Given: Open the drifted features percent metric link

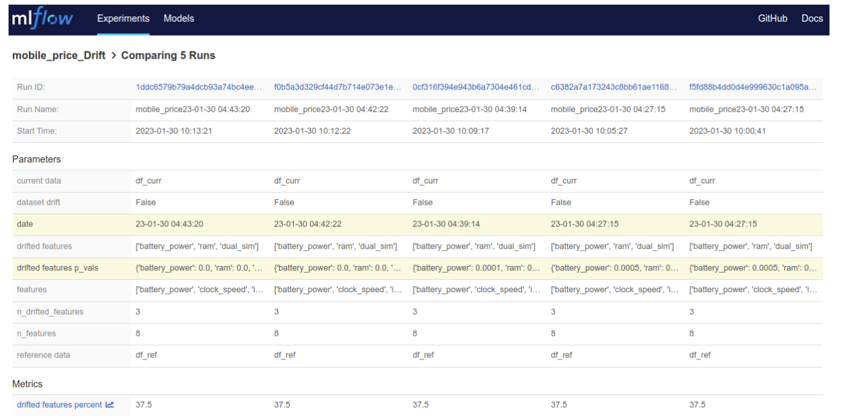Looking at the screenshot, I should (x=59, y=404).
